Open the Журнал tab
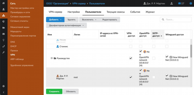 point(150,12)
